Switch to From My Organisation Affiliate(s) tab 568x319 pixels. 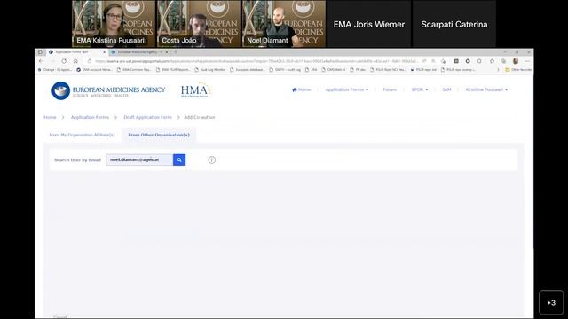(83, 135)
